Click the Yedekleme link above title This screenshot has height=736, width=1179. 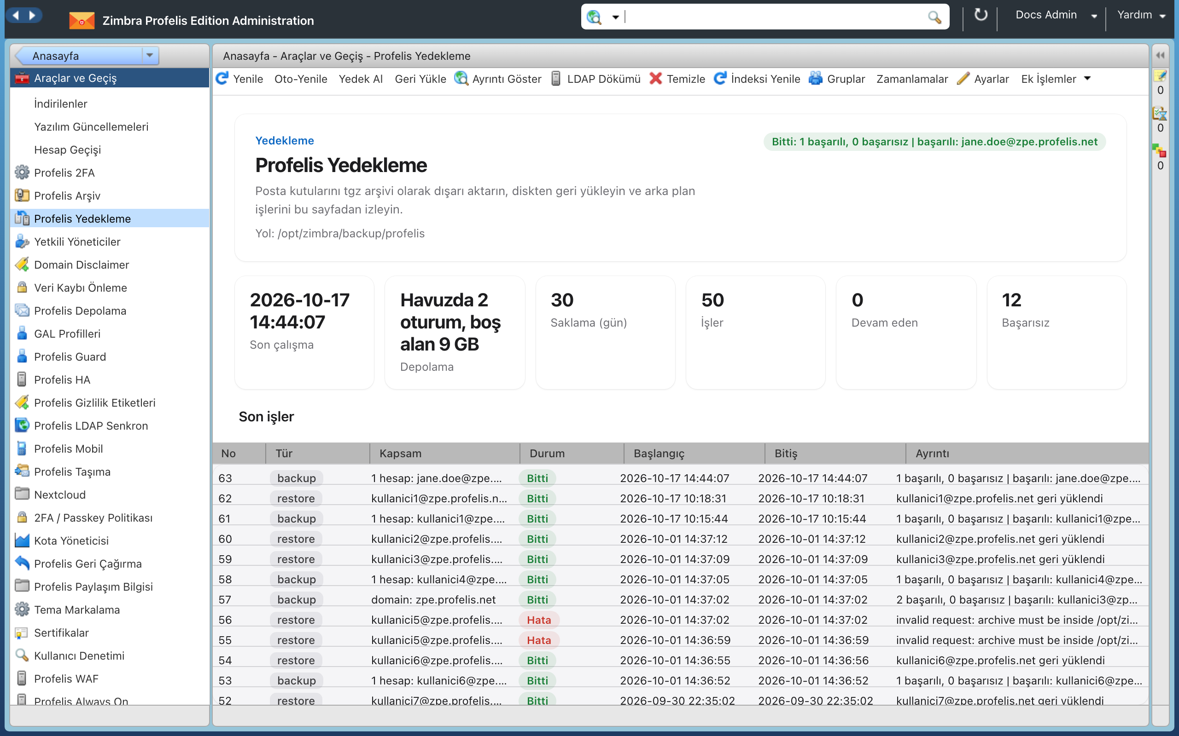(x=285, y=141)
